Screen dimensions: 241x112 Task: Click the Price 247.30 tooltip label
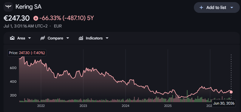[x=27, y=53]
